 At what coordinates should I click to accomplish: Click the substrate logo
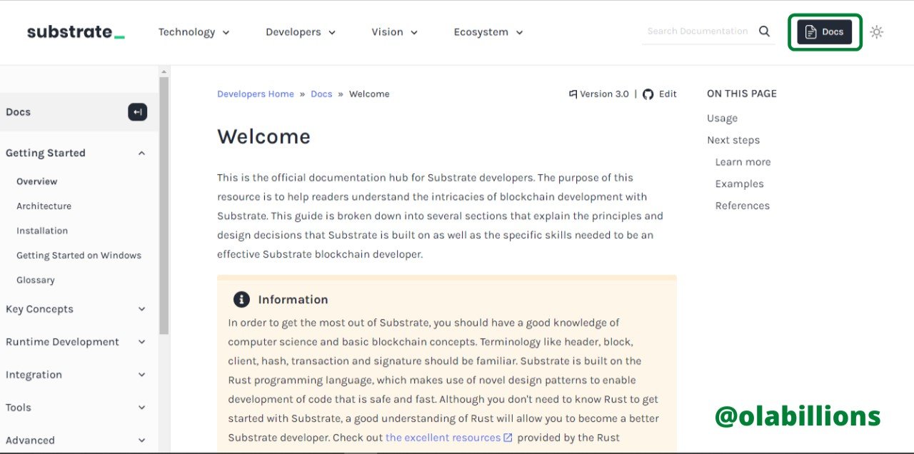coord(76,32)
